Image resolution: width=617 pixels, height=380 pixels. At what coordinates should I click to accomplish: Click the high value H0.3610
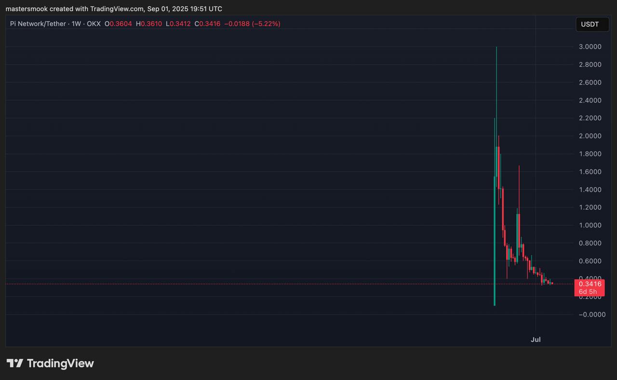coord(149,24)
